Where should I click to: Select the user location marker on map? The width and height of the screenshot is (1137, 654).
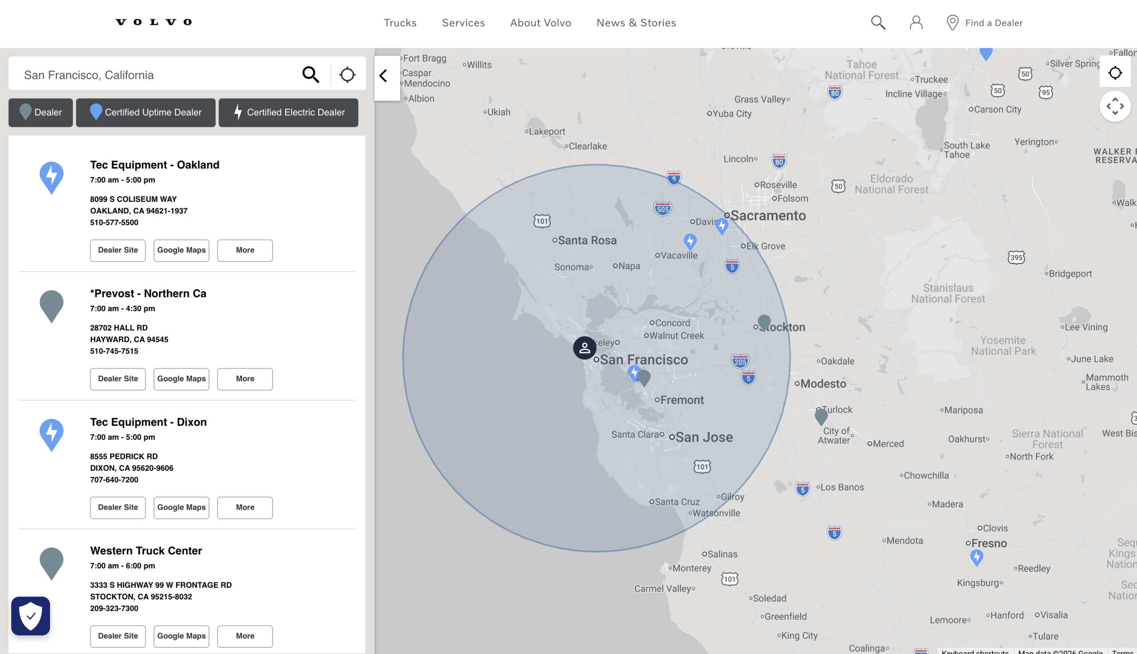click(584, 348)
